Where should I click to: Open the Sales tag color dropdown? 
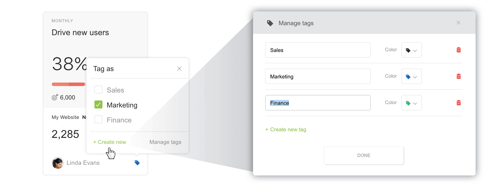(x=411, y=50)
